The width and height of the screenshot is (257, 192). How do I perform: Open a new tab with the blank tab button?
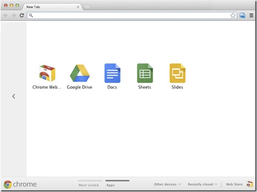tap(87, 7)
